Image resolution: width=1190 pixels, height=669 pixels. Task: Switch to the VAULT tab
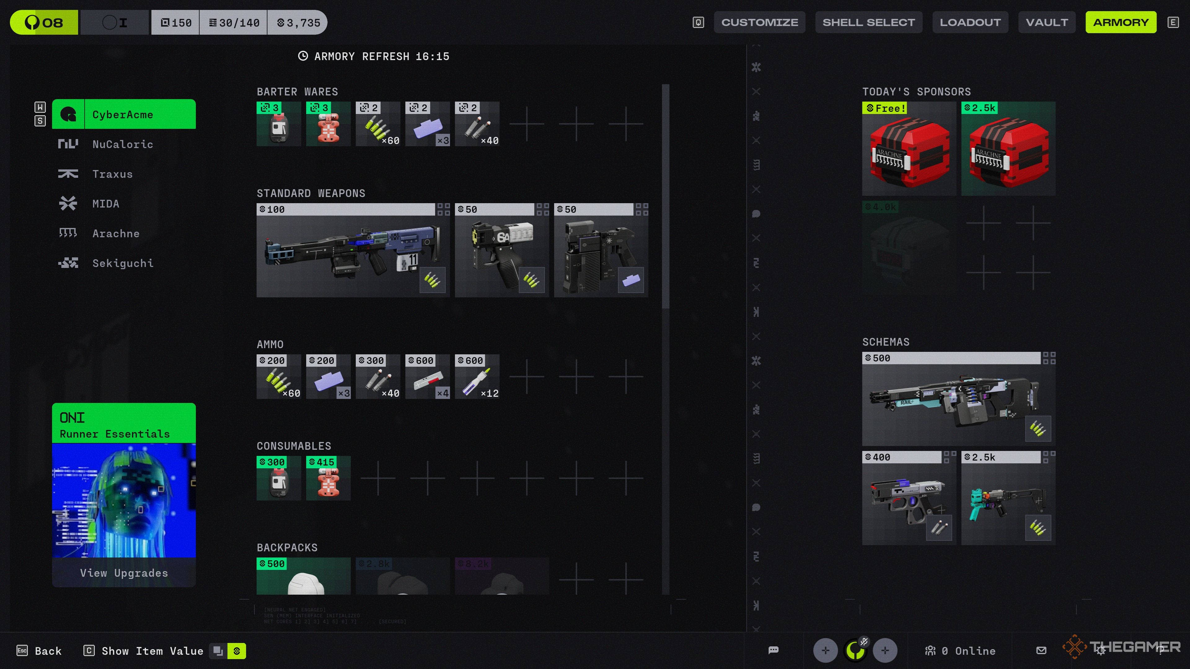point(1046,22)
